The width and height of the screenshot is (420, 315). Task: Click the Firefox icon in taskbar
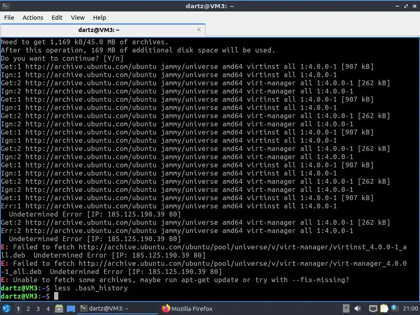coord(166,308)
